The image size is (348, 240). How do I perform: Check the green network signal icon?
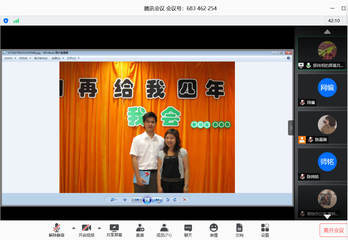(16, 21)
